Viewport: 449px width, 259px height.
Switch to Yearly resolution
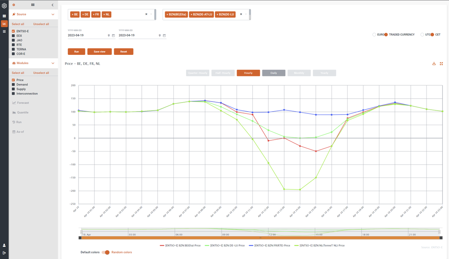click(x=324, y=73)
